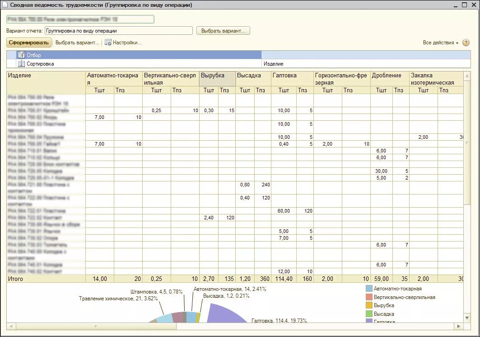The height and width of the screenshot is (337, 480).
Task: Click the 12,00 cell in the Галтовка column
Action: (284, 271)
